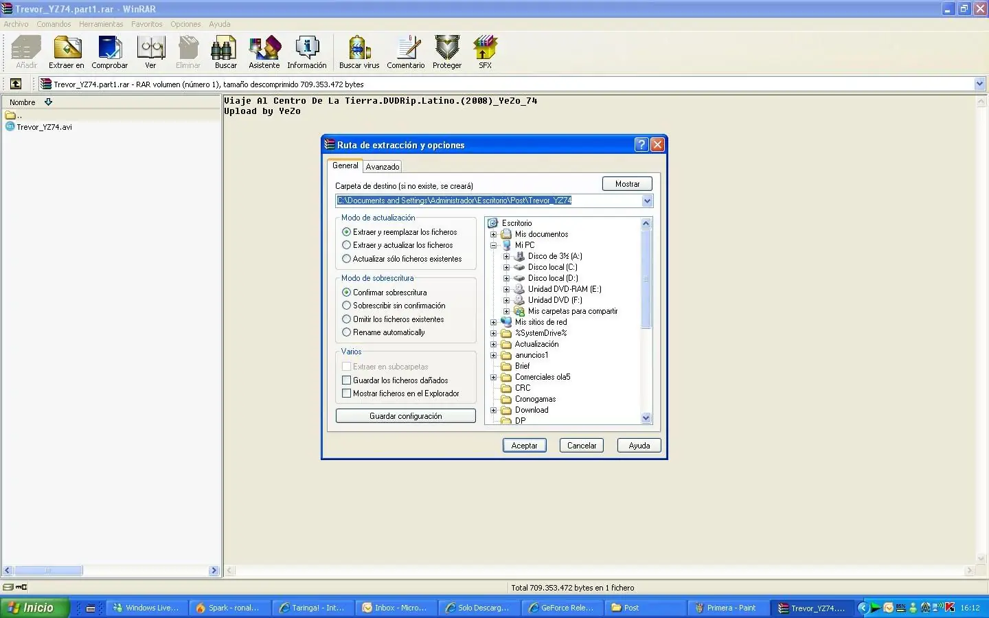This screenshot has height=618, width=989.
Task: Click the Cancelar button
Action: [x=582, y=446]
